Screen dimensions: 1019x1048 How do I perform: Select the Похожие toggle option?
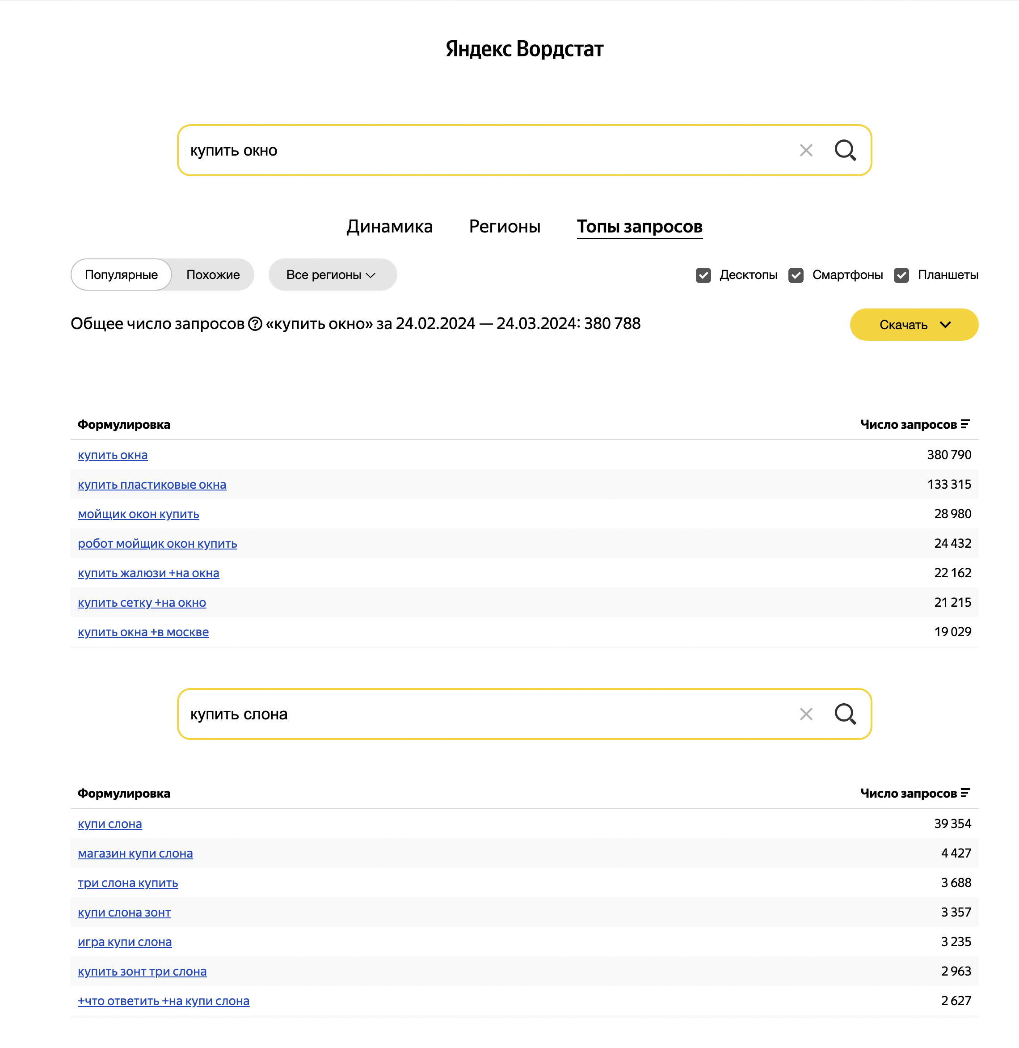coord(213,275)
